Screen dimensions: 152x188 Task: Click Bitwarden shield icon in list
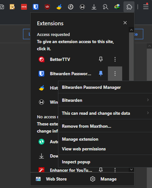click(x=41, y=74)
